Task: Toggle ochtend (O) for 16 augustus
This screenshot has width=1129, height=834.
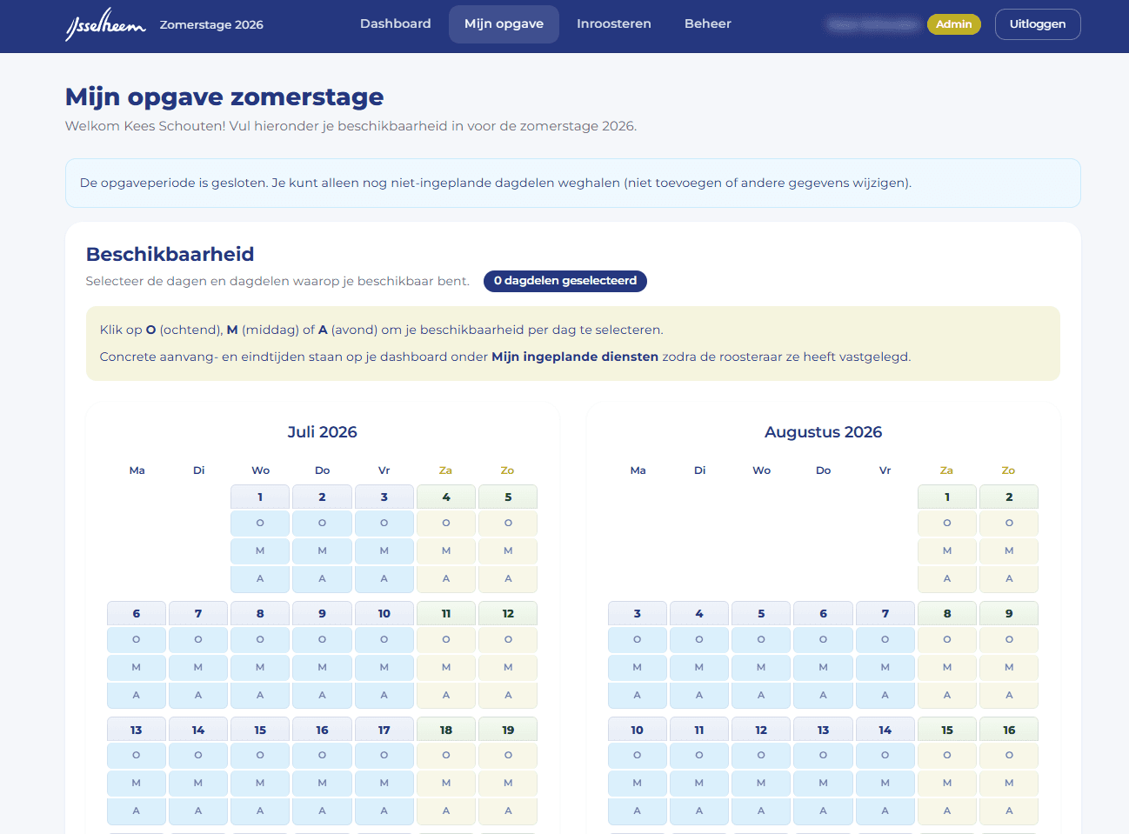Action: point(1009,755)
